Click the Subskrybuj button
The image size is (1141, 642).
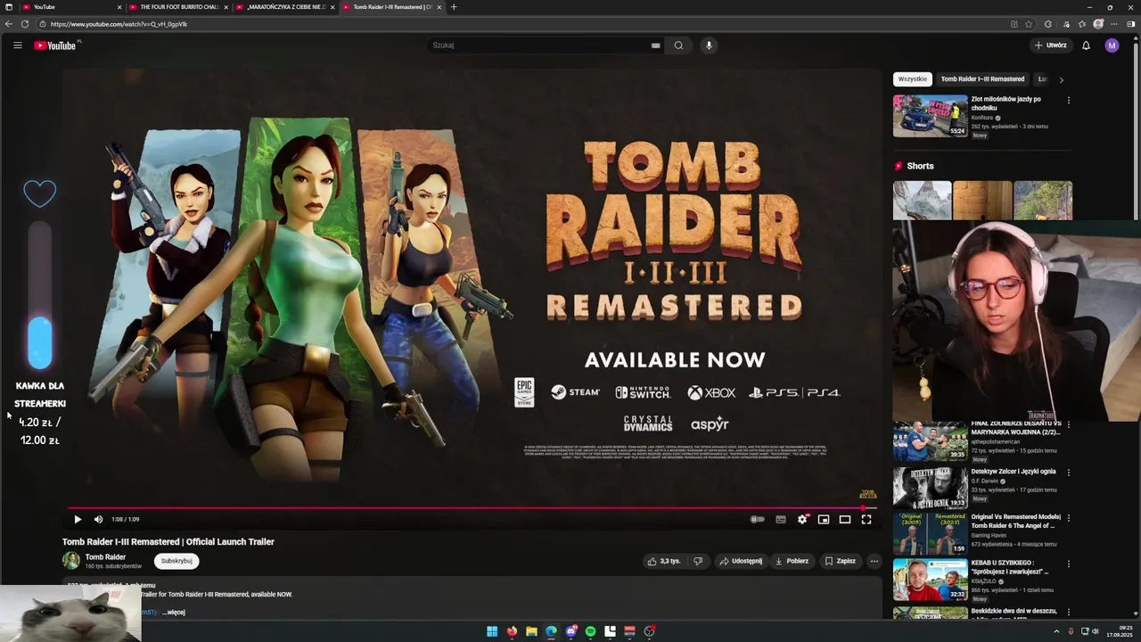[176, 561]
